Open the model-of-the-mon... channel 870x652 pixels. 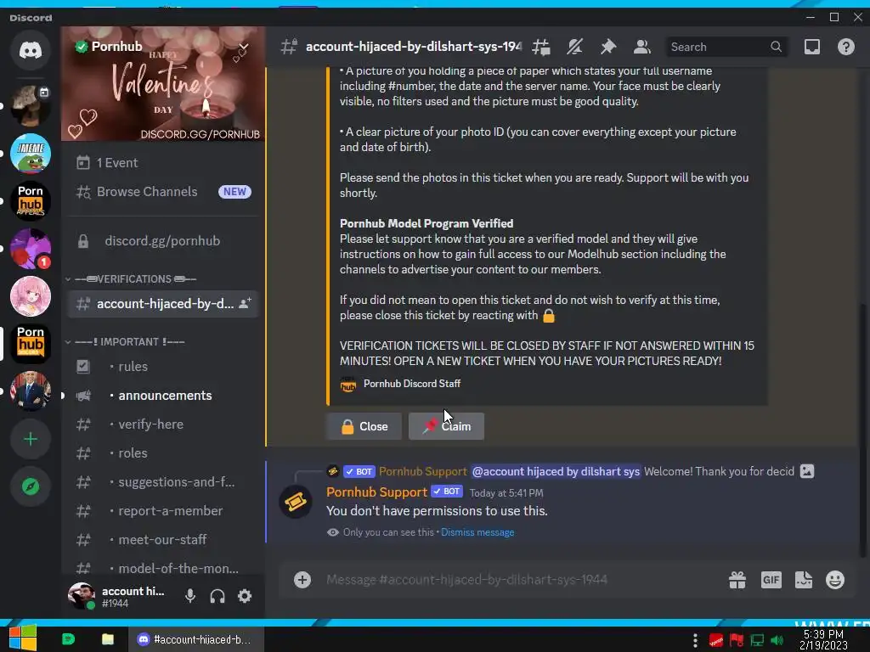click(x=162, y=568)
